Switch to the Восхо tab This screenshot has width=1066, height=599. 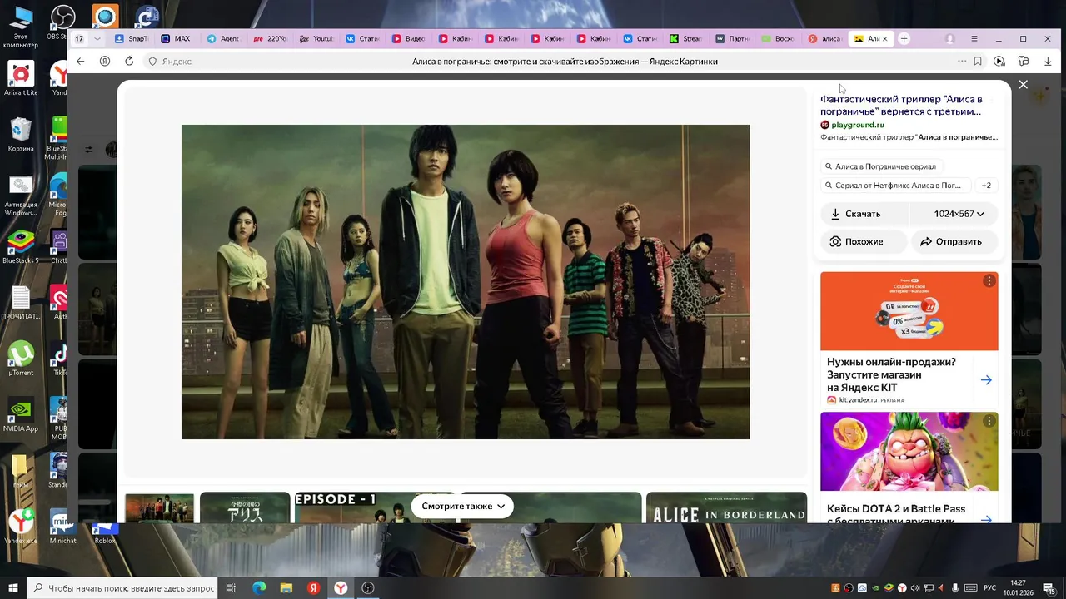pyautogui.click(x=780, y=38)
